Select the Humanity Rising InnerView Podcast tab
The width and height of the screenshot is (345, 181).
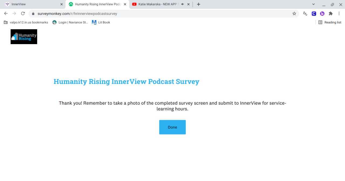[x=97, y=4]
